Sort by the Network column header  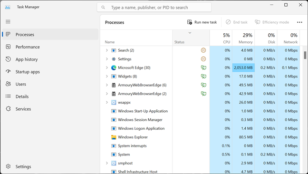[289, 38]
